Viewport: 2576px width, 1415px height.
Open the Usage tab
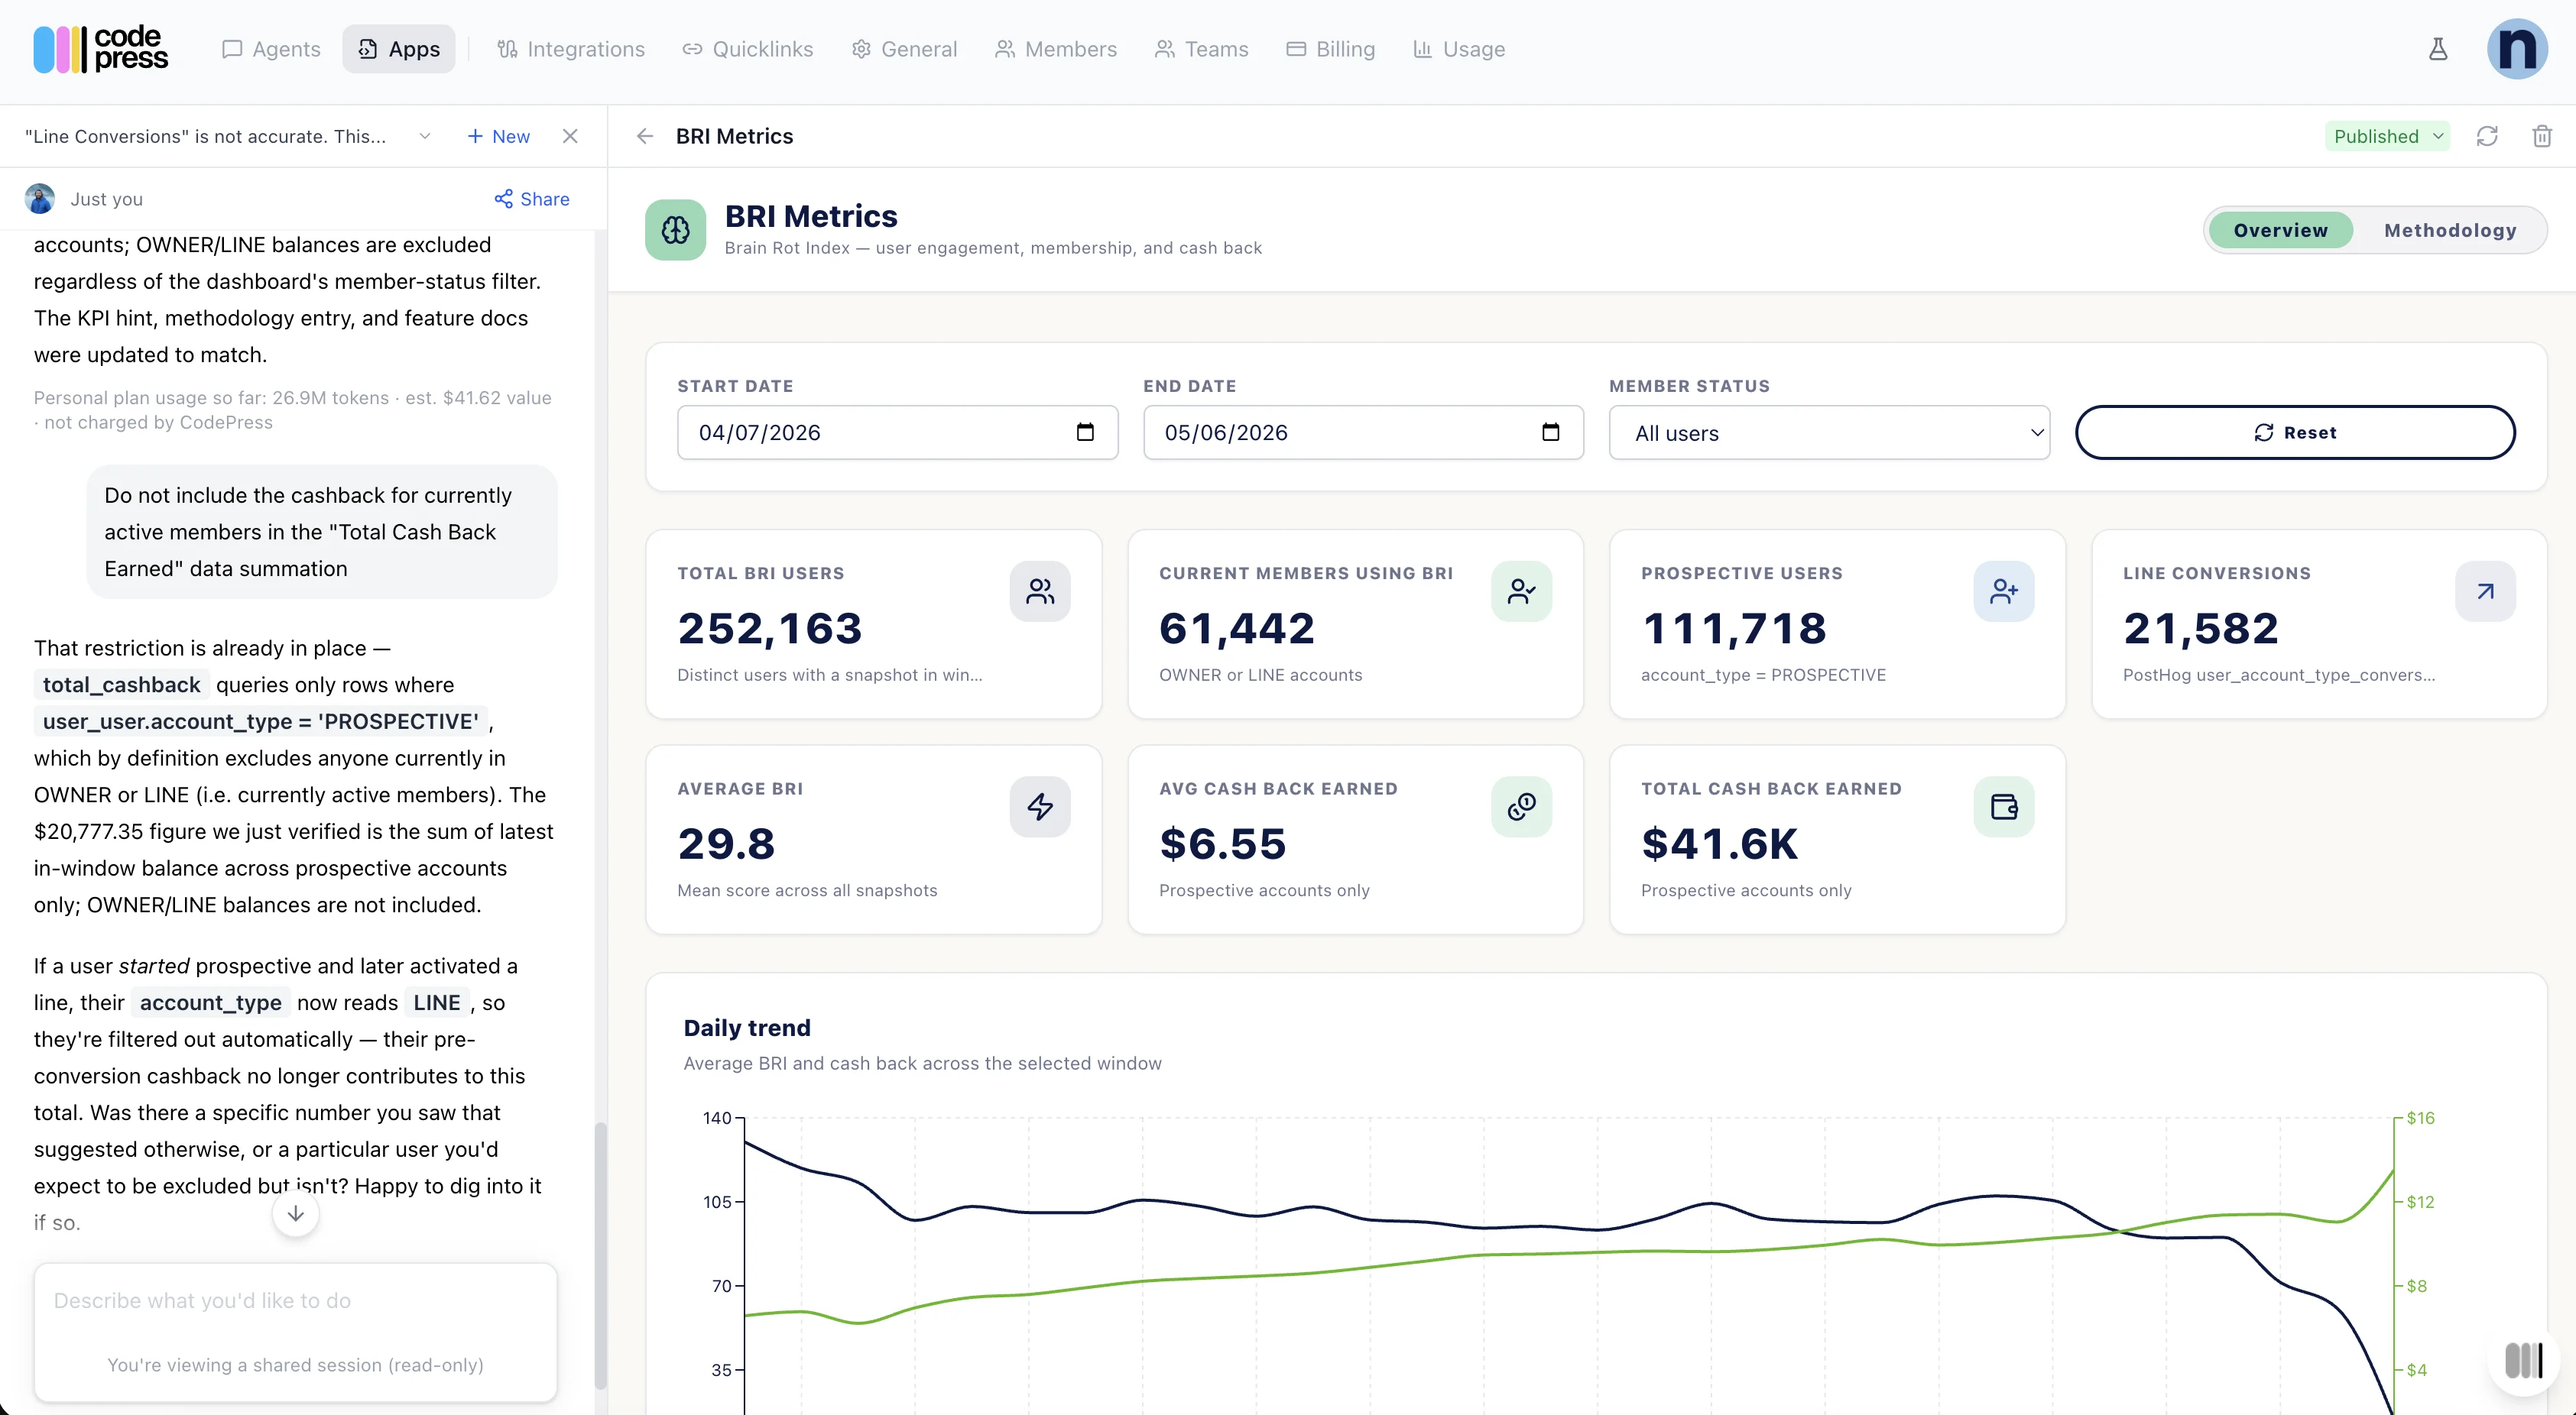(x=1459, y=49)
